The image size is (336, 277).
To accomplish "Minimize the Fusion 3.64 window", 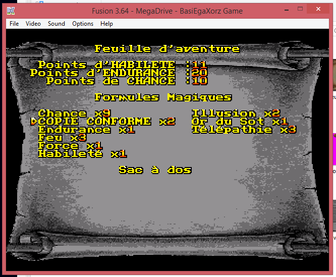I will [287, 10].
